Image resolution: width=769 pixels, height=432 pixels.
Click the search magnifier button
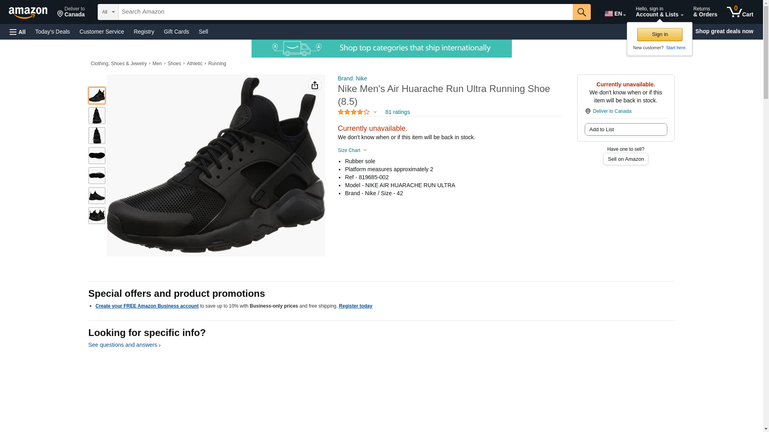[582, 12]
